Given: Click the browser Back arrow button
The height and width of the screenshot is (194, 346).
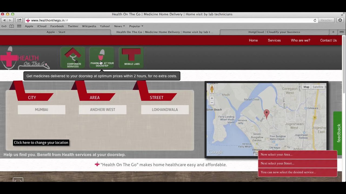Looking at the screenshot, I should pyautogui.click(x=4, y=20).
